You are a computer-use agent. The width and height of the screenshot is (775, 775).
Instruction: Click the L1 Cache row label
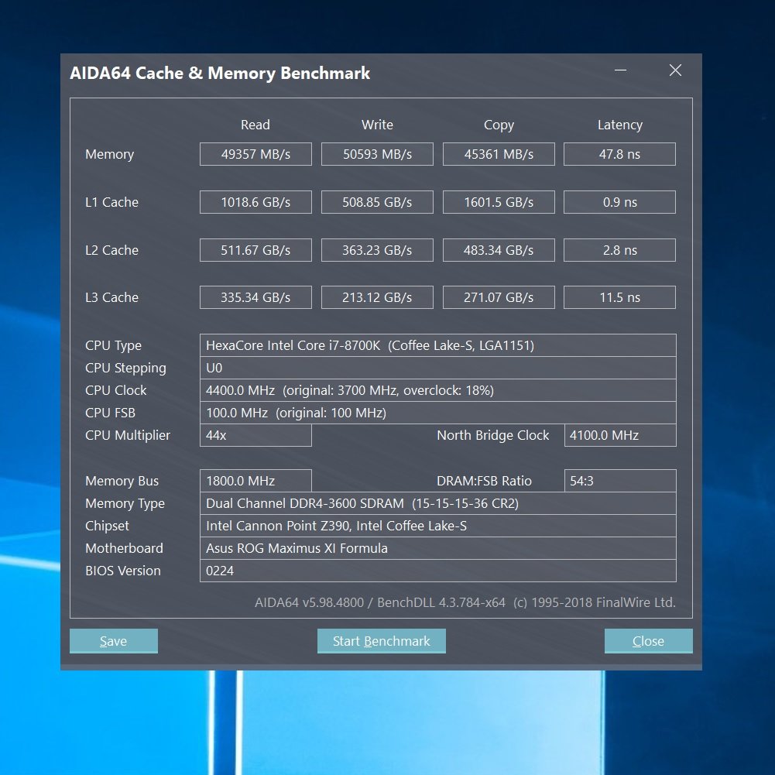click(x=111, y=202)
